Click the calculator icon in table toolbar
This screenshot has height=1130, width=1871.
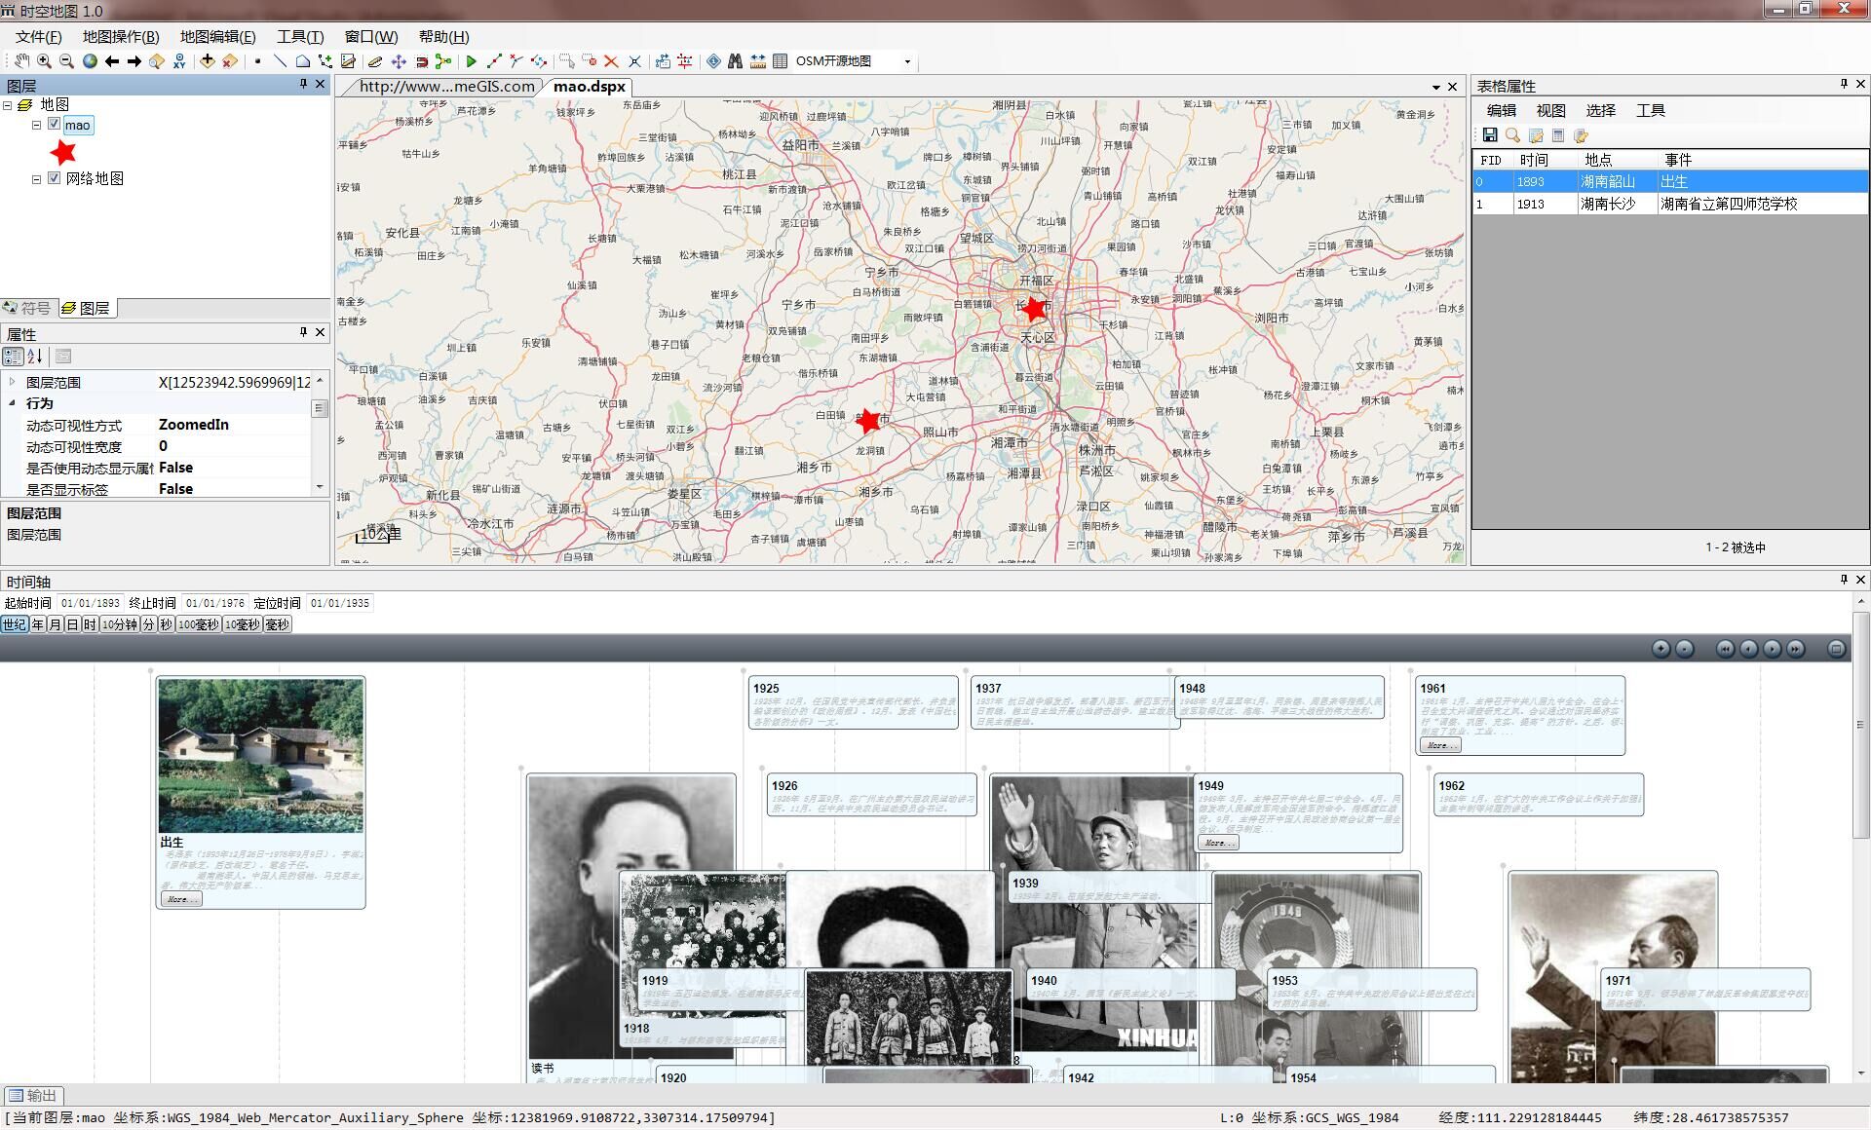point(1558,135)
